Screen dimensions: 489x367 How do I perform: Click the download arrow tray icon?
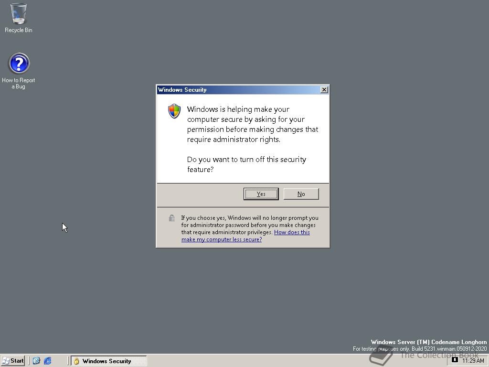[455, 360]
